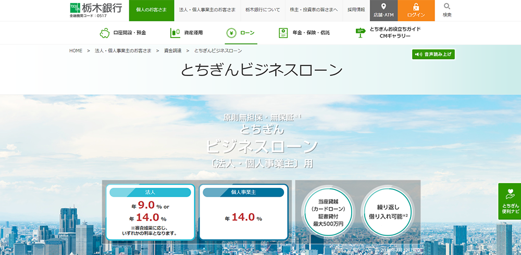Open the 採用情報 page
The width and height of the screenshot is (521, 255).
[x=356, y=10]
